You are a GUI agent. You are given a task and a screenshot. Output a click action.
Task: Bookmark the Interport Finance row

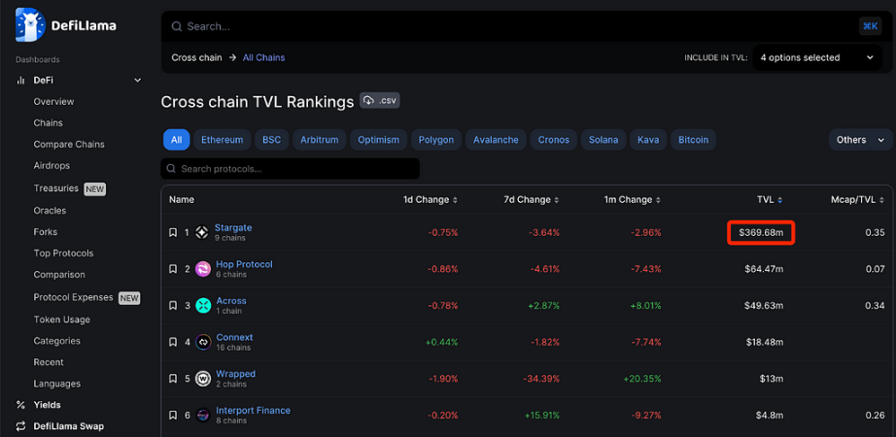click(173, 416)
